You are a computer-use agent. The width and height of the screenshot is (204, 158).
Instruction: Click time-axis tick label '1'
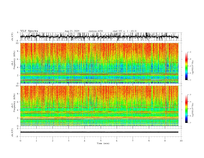tap(36, 141)
